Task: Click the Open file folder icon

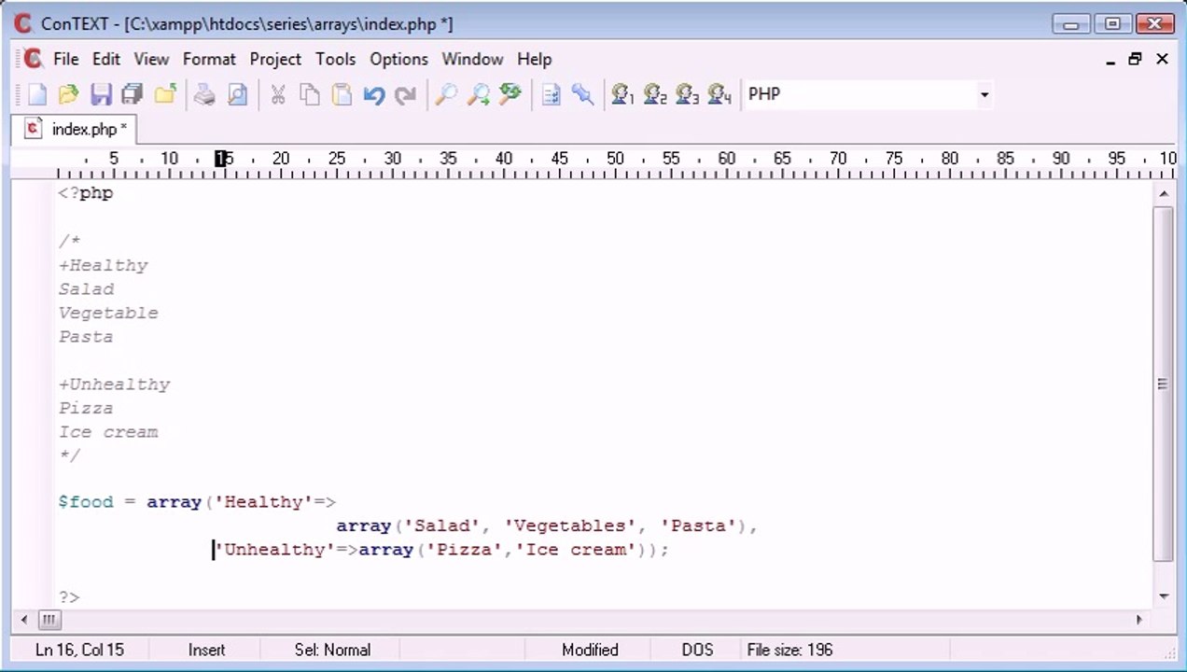Action: 68,94
